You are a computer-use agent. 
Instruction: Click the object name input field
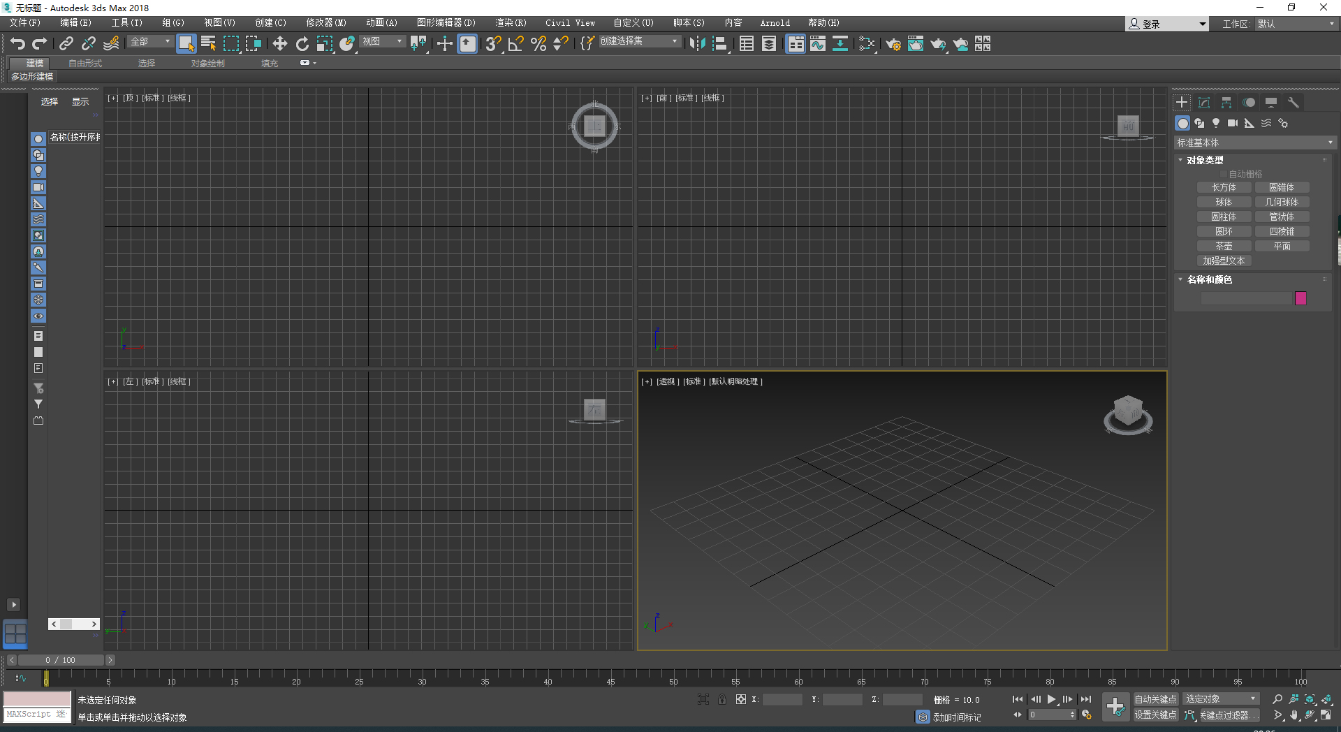pyautogui.click(x=1246, y=298)
